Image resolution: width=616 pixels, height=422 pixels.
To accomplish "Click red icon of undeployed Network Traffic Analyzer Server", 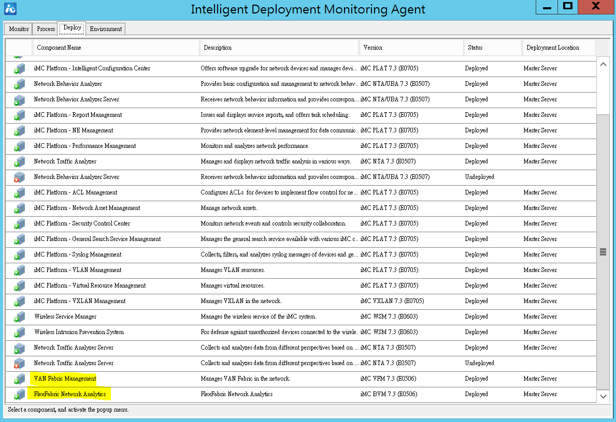I will click(19, 364).
